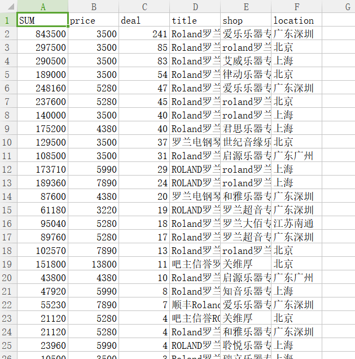Select row 14 header

point(8,196)
